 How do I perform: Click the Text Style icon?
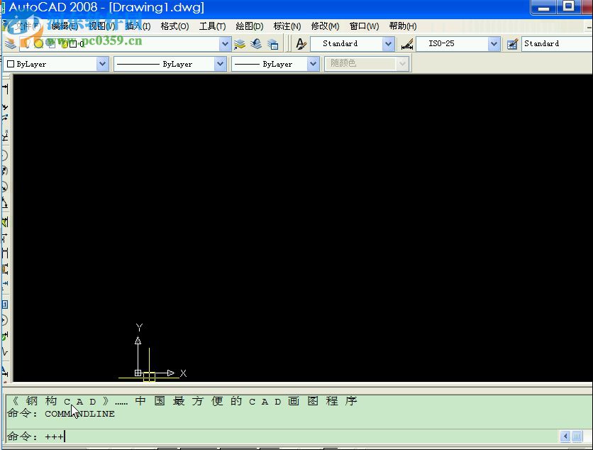pos(301,44)
